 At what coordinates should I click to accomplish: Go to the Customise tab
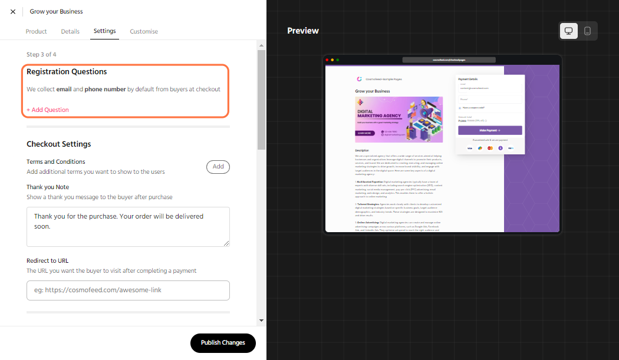coord(144,31)
